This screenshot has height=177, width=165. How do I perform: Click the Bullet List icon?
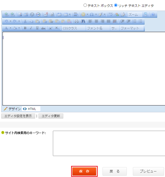[140, 21]
